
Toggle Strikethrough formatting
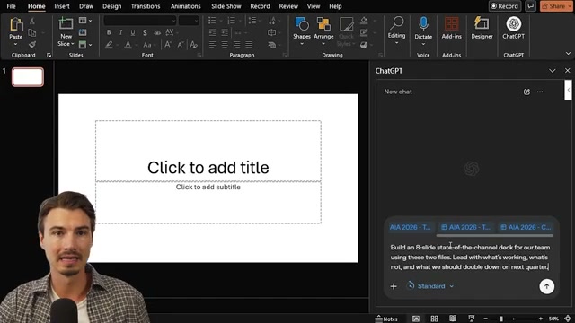[157, 32]
